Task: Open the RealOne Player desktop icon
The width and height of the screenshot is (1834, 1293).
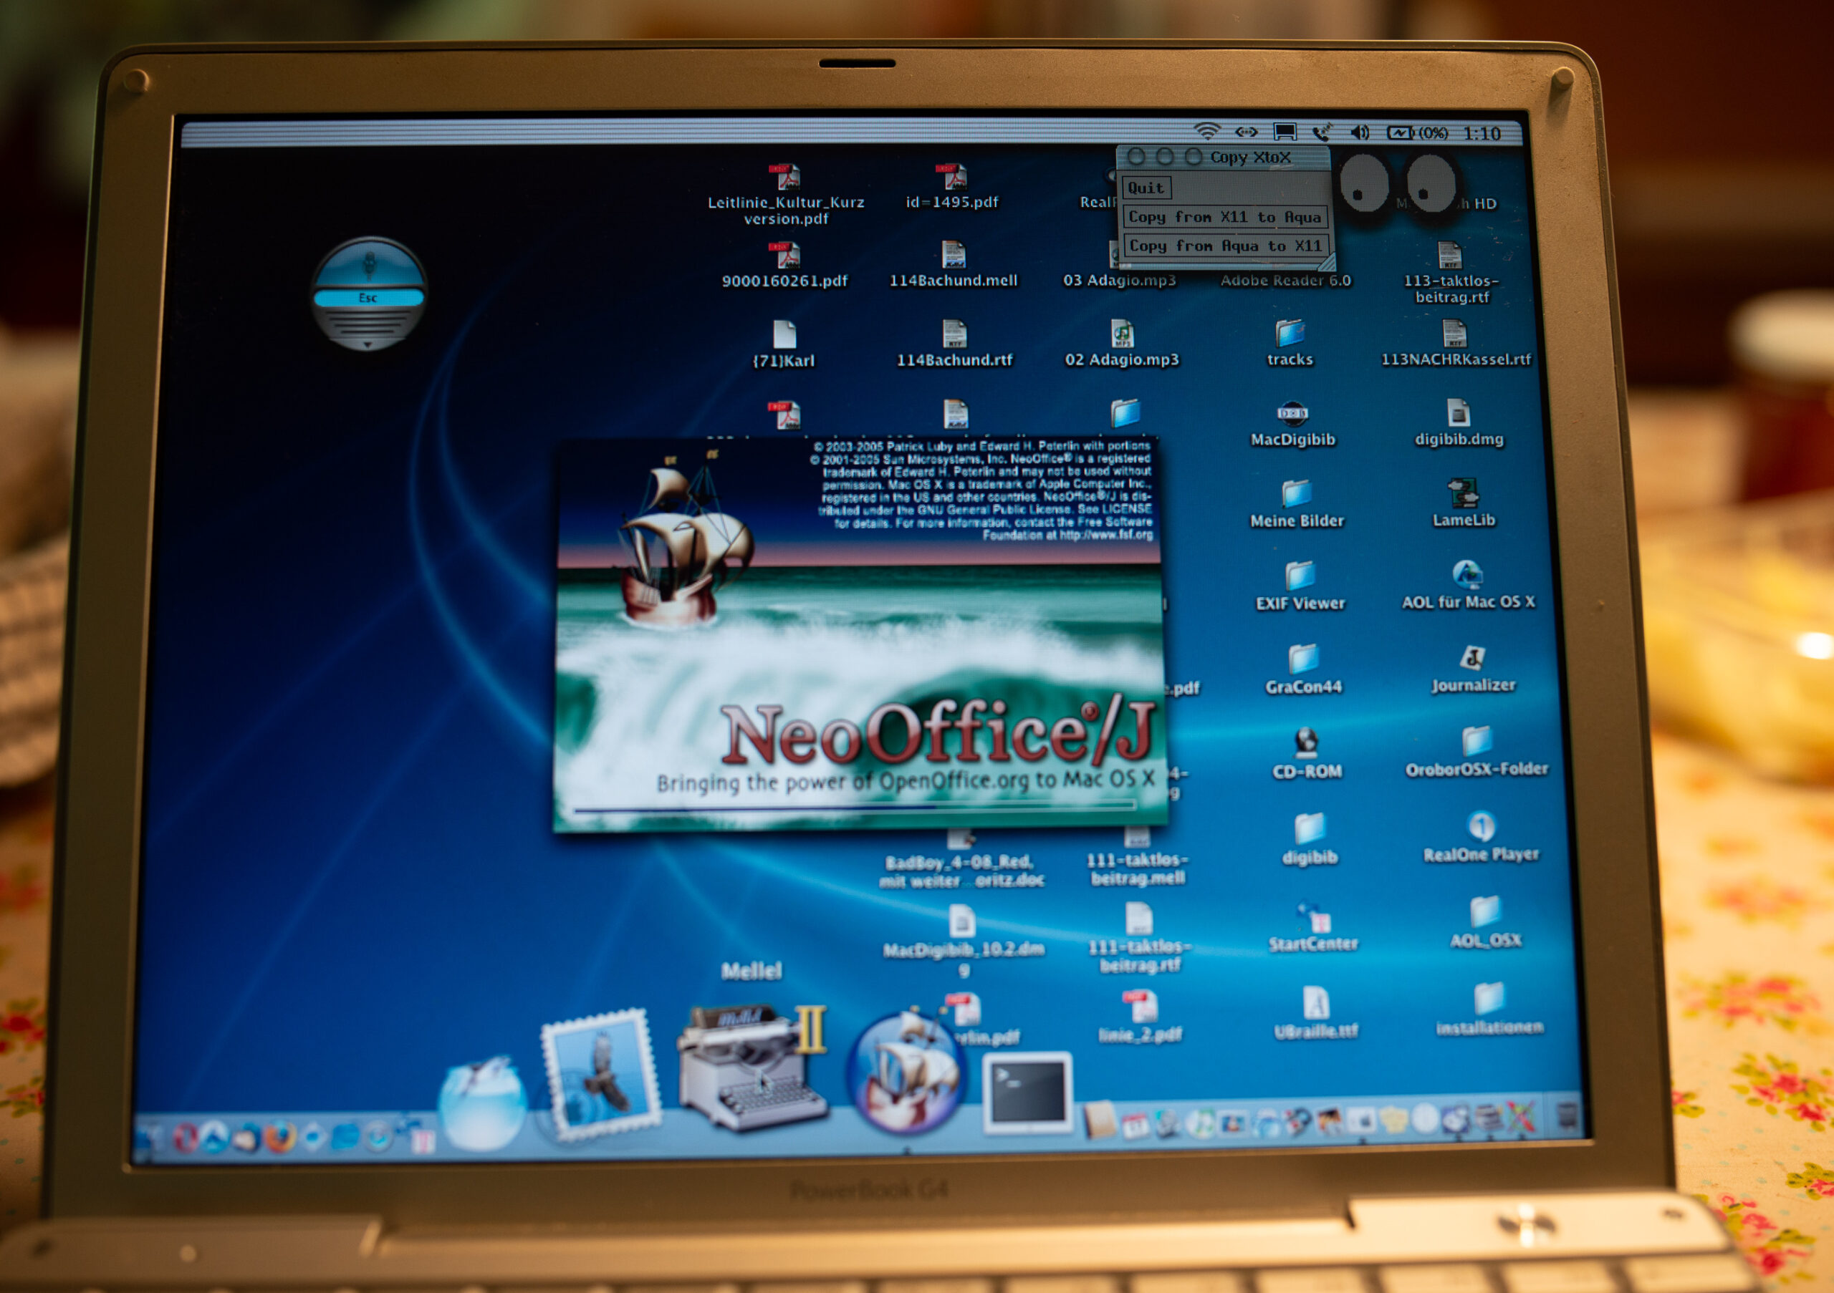Action: 1481,827
